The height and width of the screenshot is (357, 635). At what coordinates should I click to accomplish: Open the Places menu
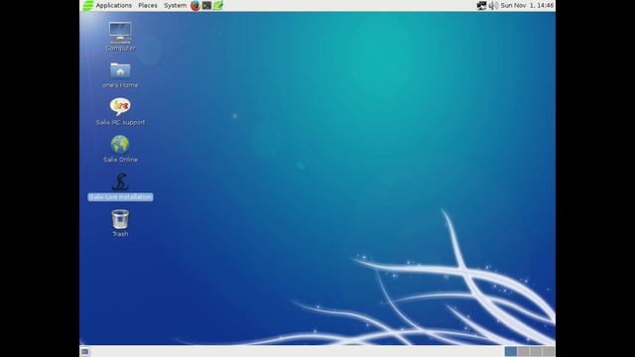148,6
